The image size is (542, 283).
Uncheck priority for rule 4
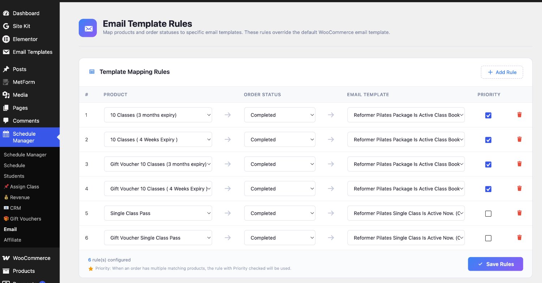point(488,189)
